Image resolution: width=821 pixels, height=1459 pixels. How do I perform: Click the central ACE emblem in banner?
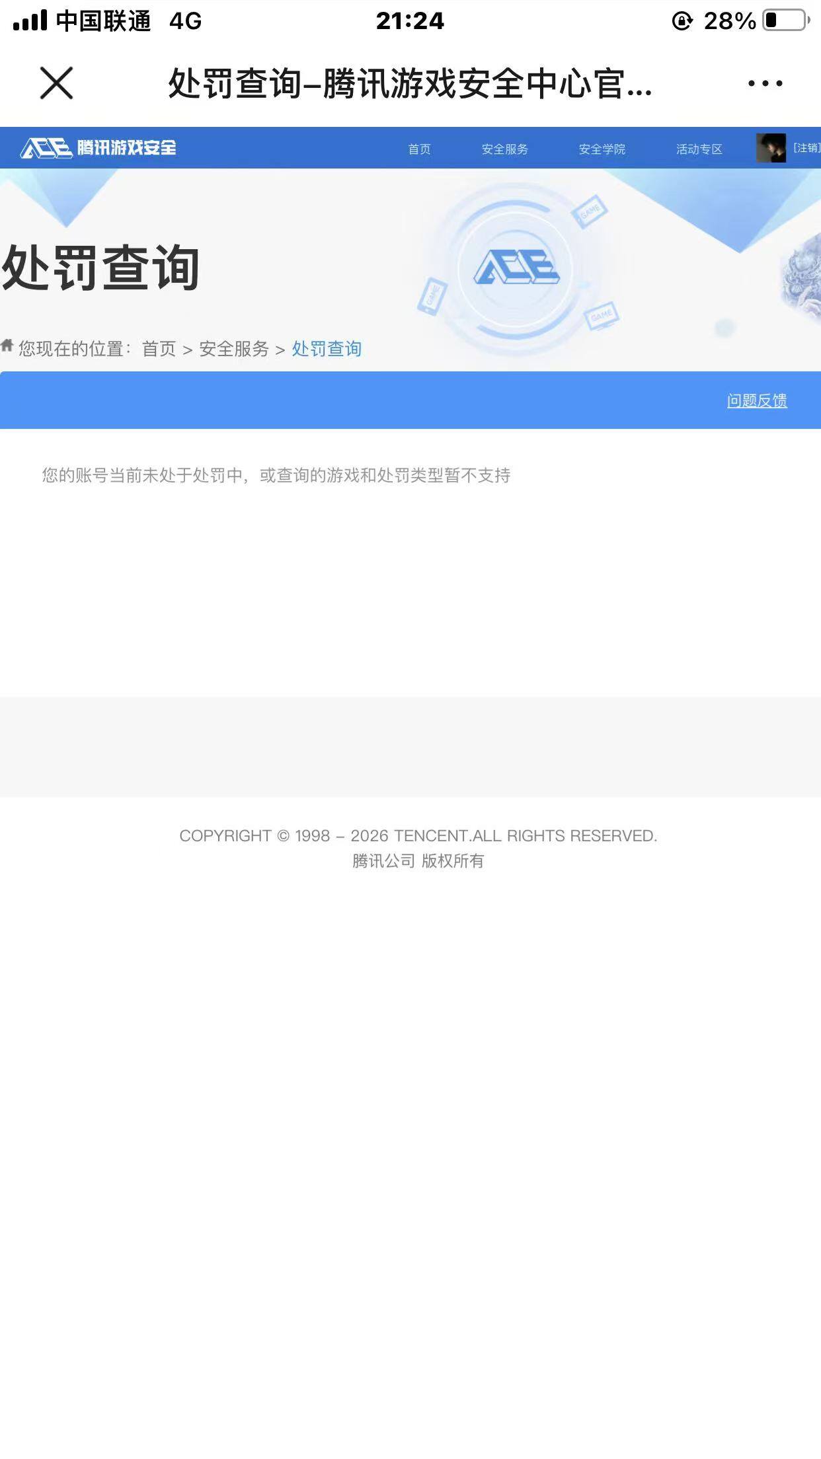click(516, 267)
